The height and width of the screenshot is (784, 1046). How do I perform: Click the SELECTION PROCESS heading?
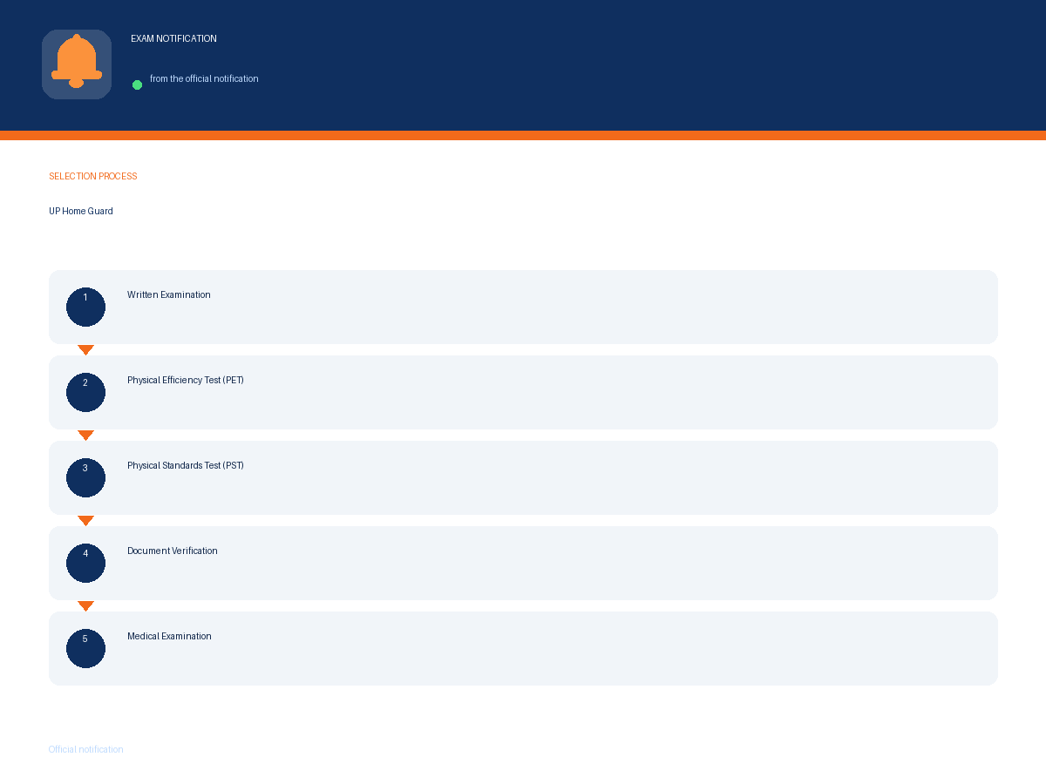point(93,176)
